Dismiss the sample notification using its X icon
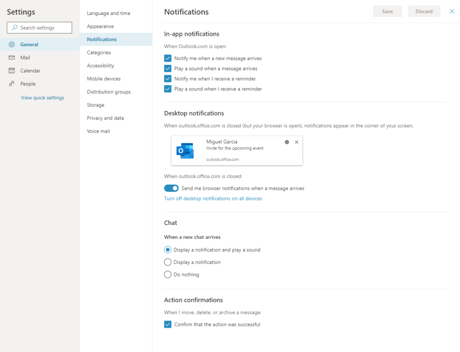The width and height of the screenshot is (460, 352). coord(296,142)
